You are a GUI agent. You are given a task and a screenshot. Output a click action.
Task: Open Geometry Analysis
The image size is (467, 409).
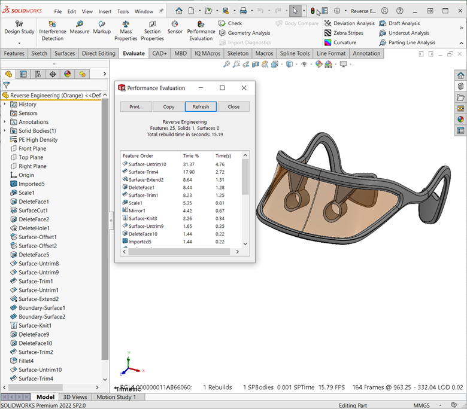tap(244, 33)
